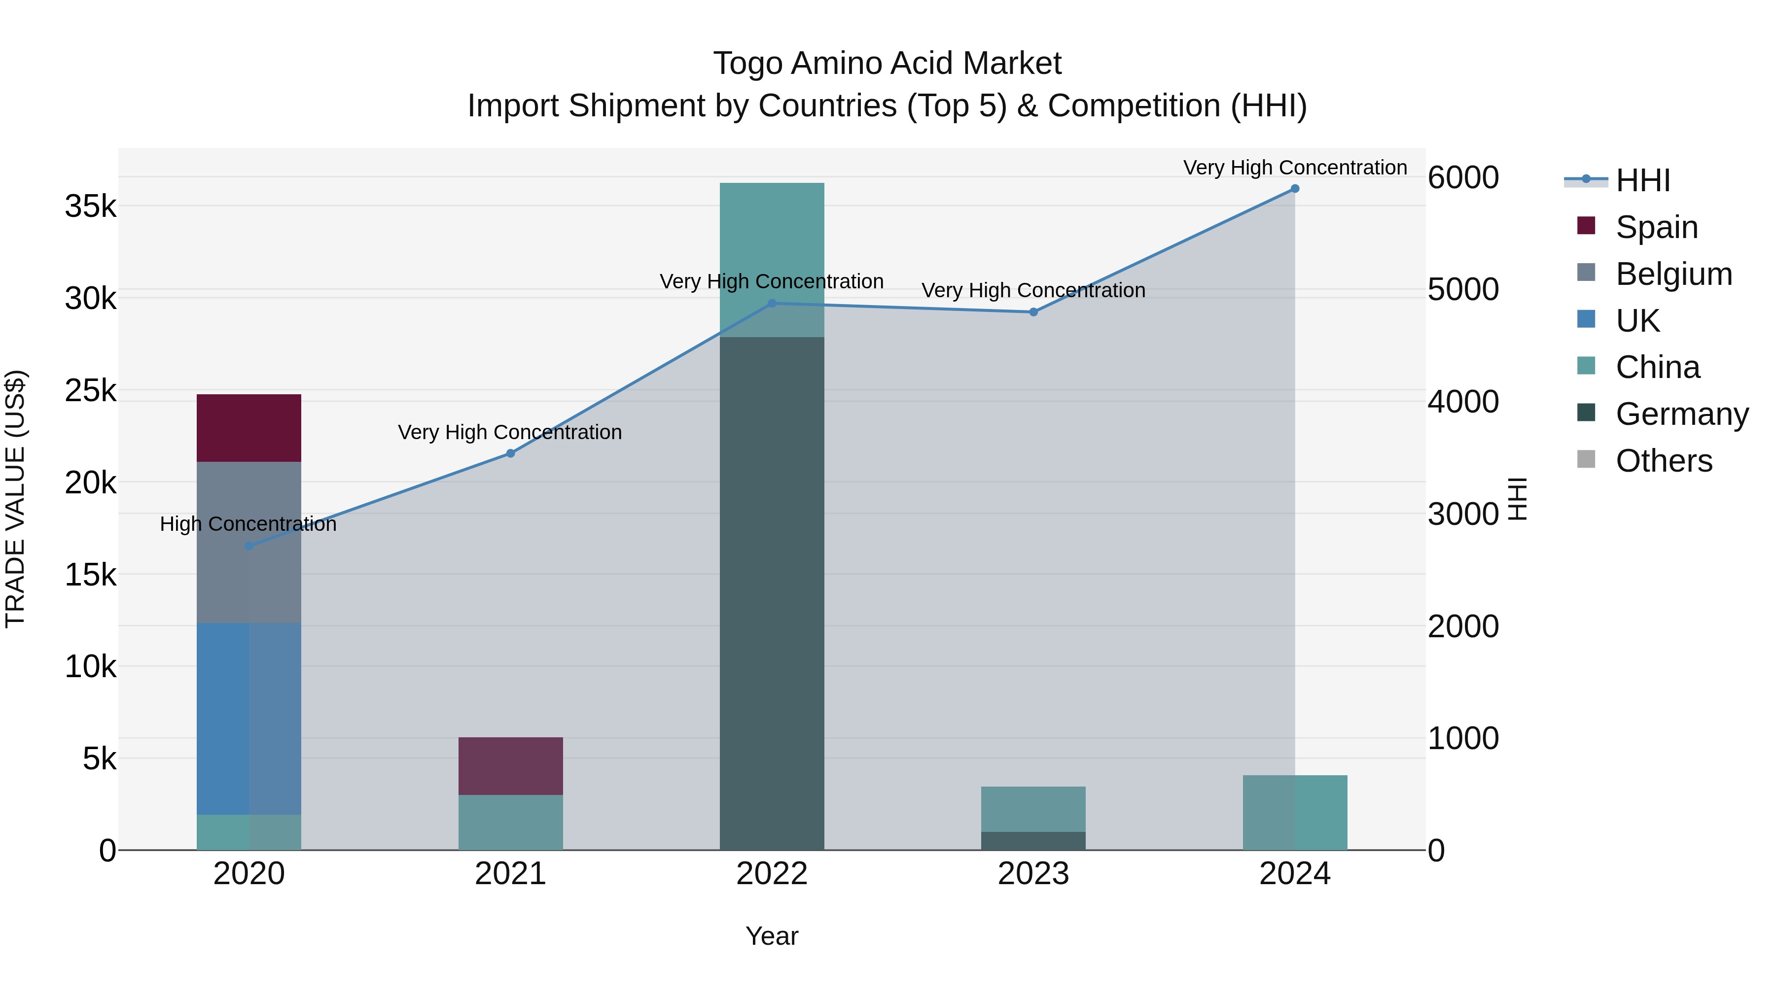The height and width of the screenshot is (998, 1775).
Task: Select the Germany segment in 2022 bar
Action: 772,594
